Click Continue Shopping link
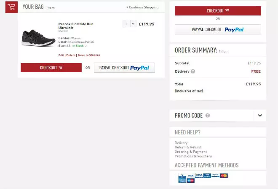278x189 pixels. tap(142, 7)
